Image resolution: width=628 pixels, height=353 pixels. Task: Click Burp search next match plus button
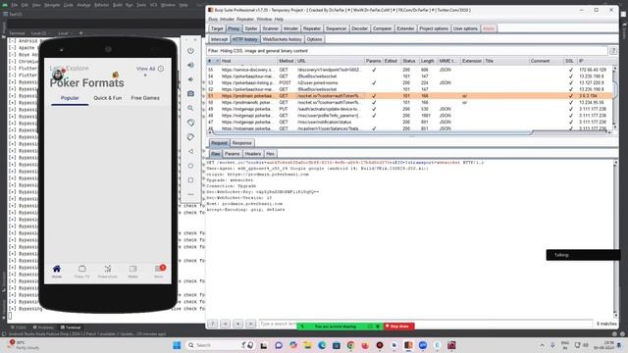click(x=237, y=324)
